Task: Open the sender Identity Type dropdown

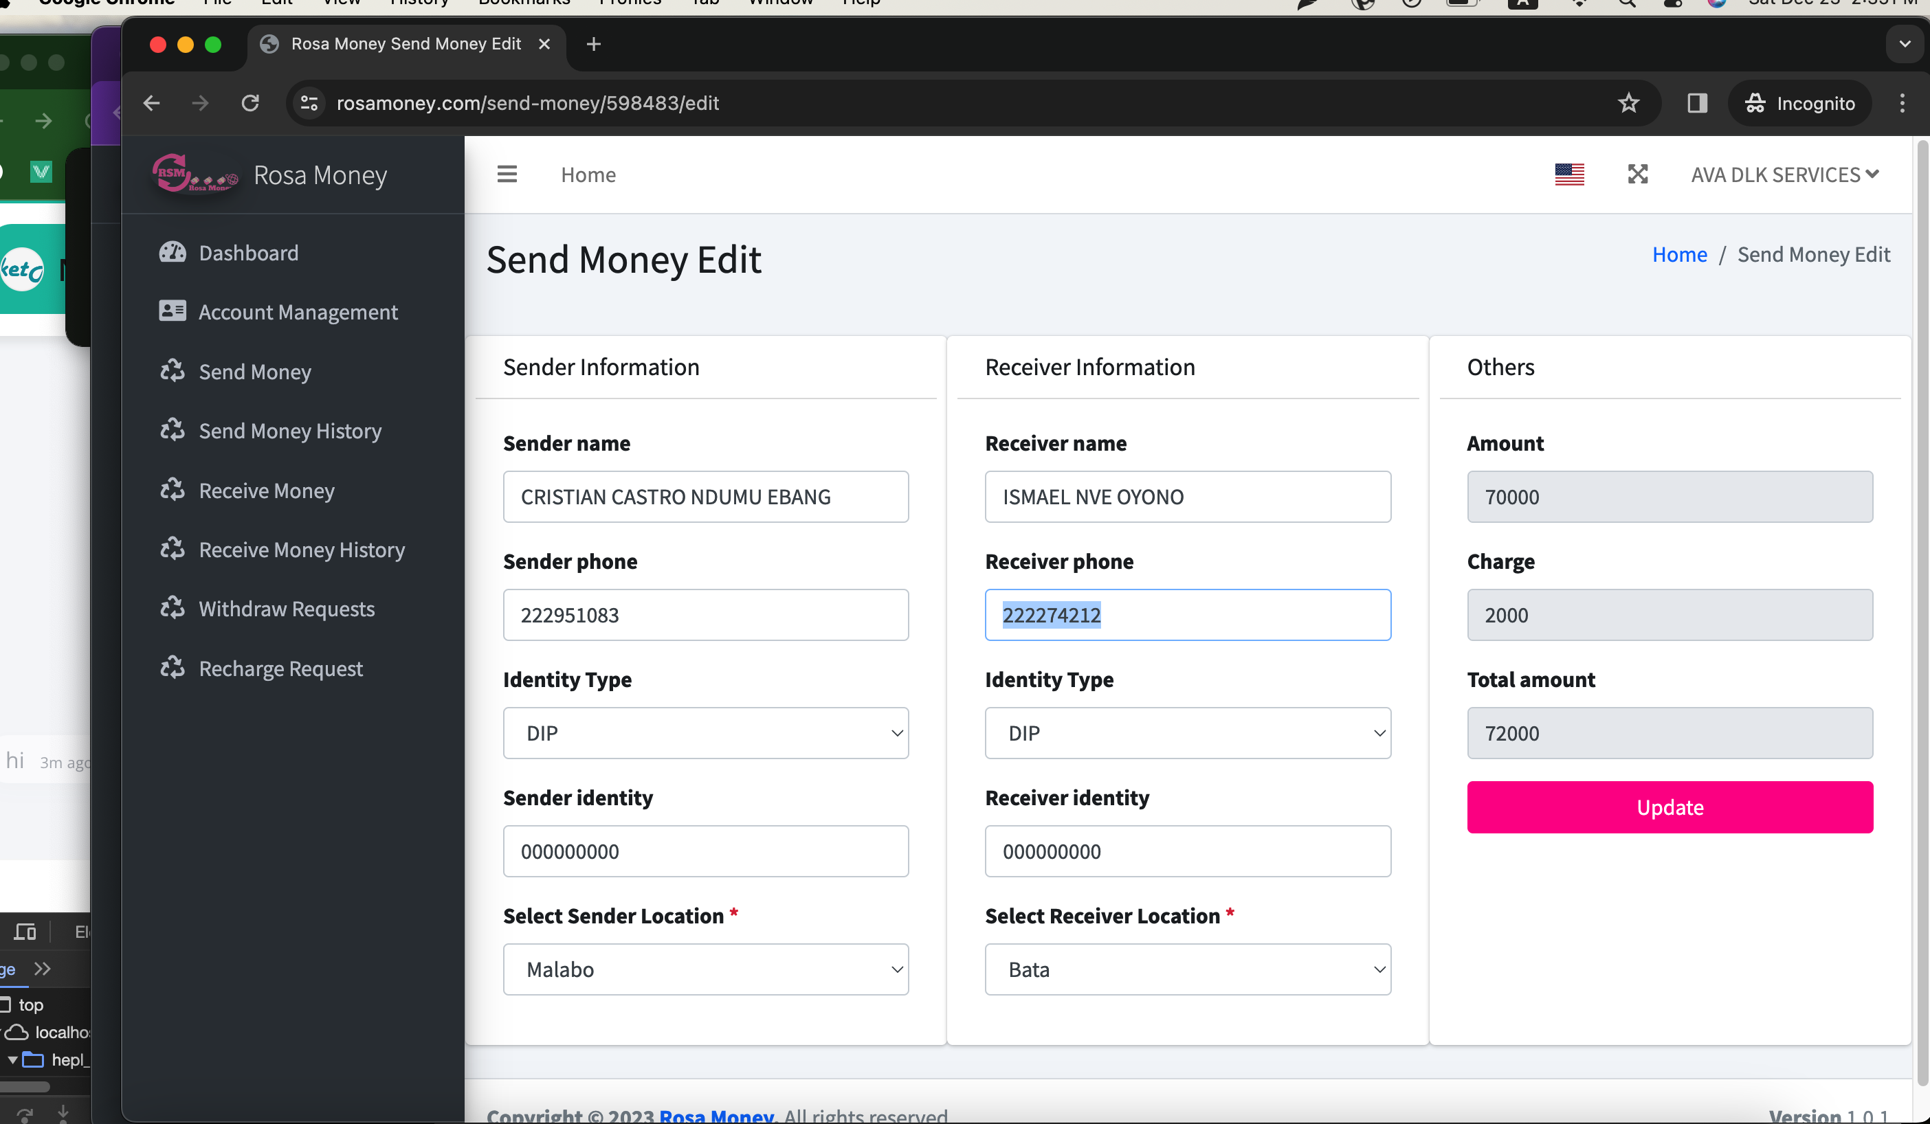Action: tap(705, 733)
